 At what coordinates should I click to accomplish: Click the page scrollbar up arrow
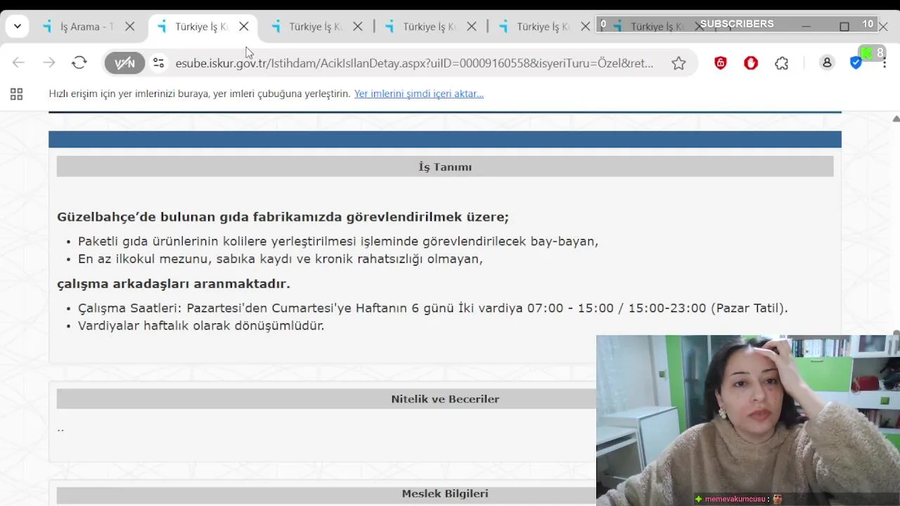tap(895, 119)
